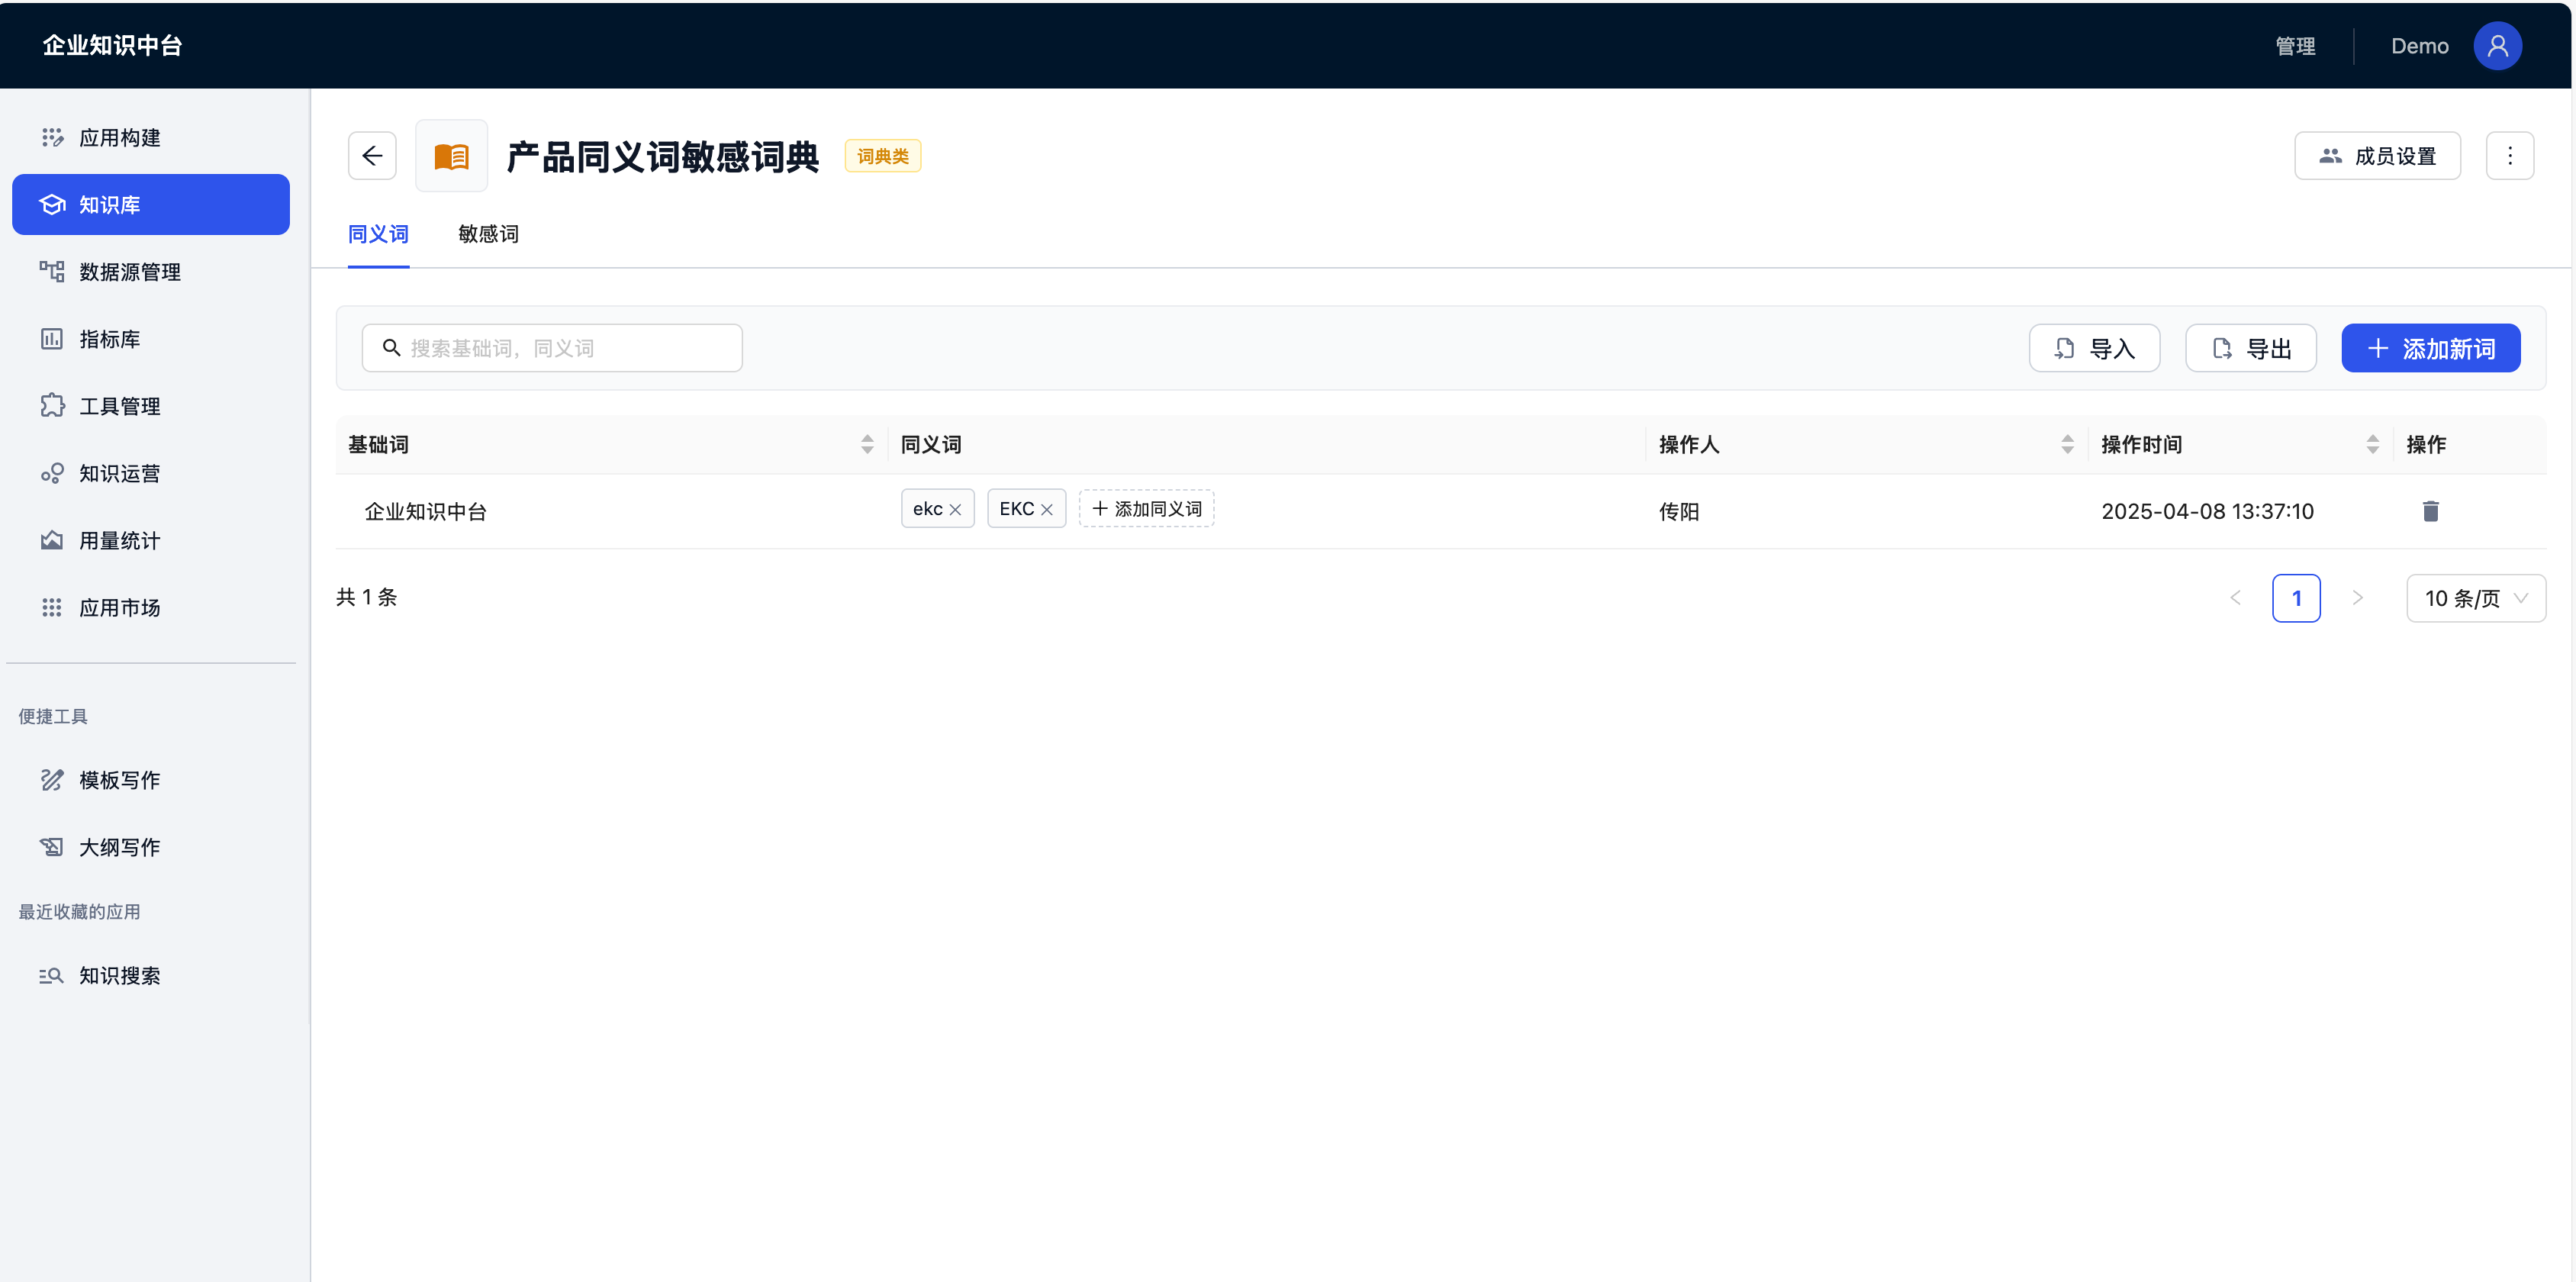Viewport: 2576px width, 1282px height.
Task: Remove the ekc synonym tag
Action: coord(955,510)
